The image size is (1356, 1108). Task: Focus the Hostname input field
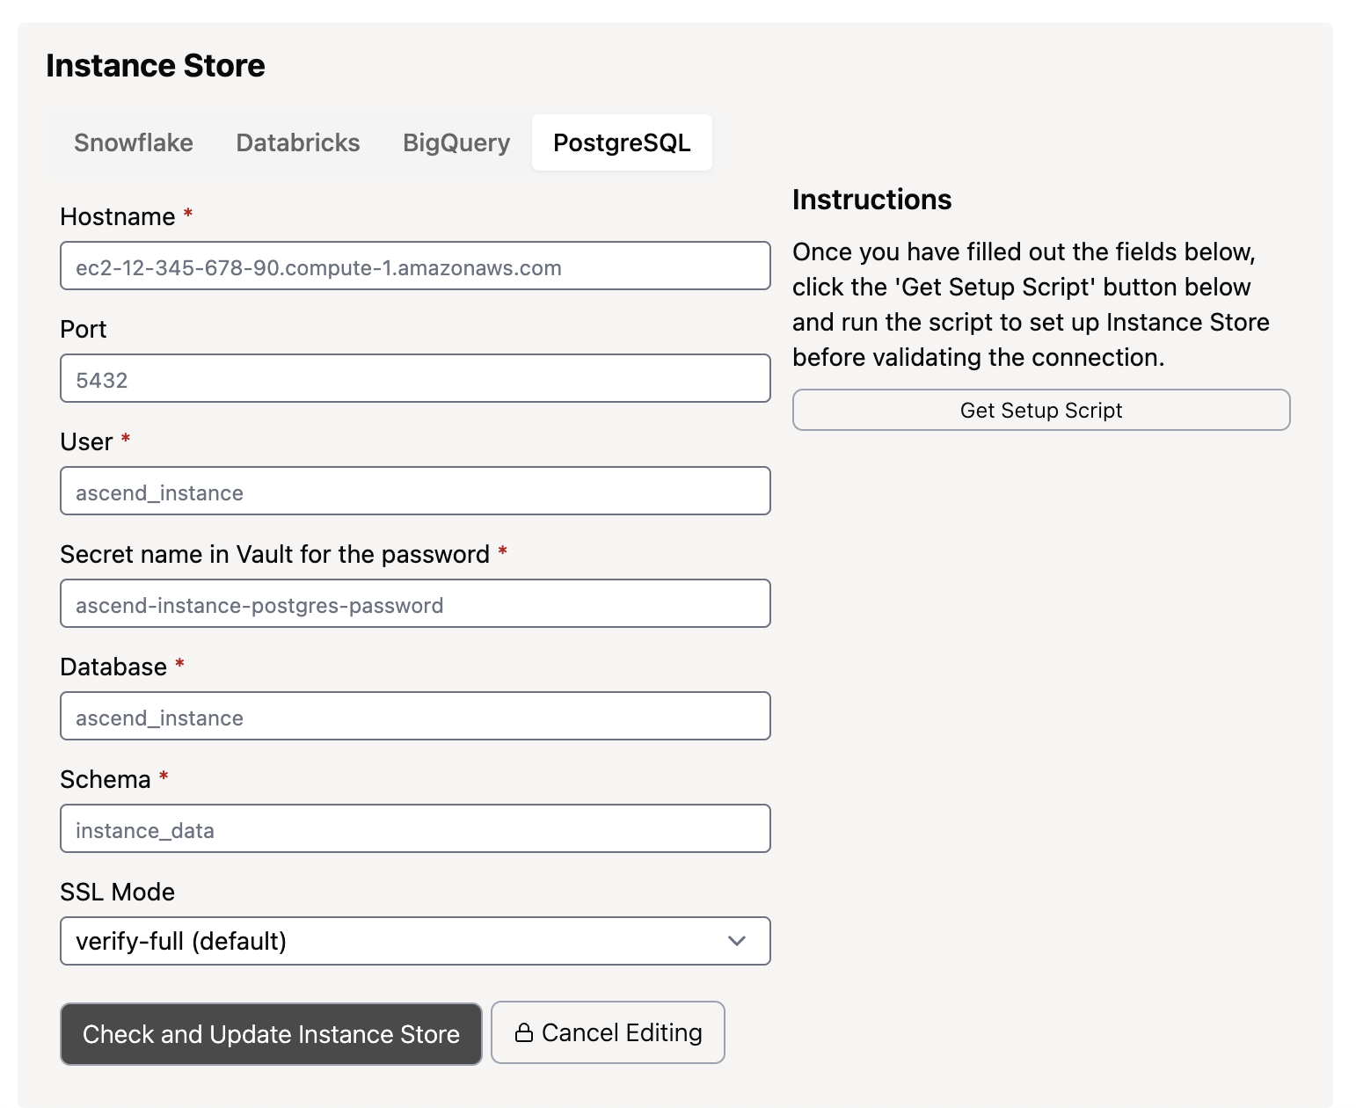coord(415,266)
